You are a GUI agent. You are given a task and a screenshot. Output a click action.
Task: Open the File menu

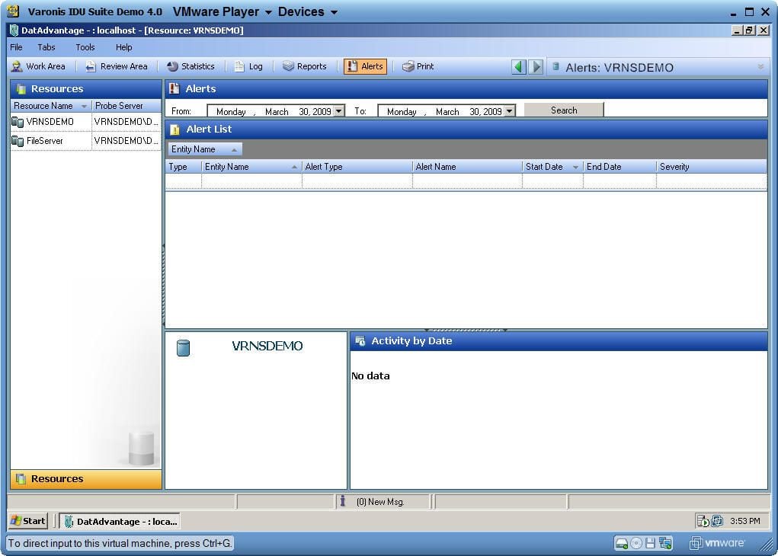click(16, 47)
